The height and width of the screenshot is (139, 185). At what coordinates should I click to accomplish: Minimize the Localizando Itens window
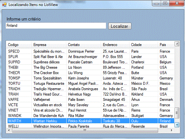[x=157, y=4]
